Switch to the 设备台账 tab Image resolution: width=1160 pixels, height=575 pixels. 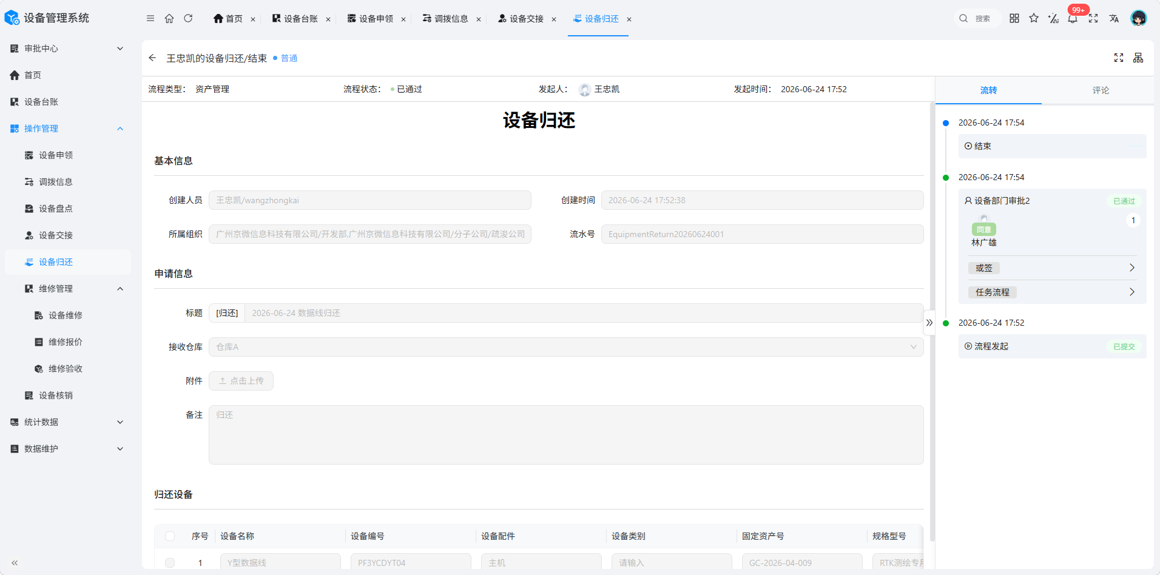point(295,19)
